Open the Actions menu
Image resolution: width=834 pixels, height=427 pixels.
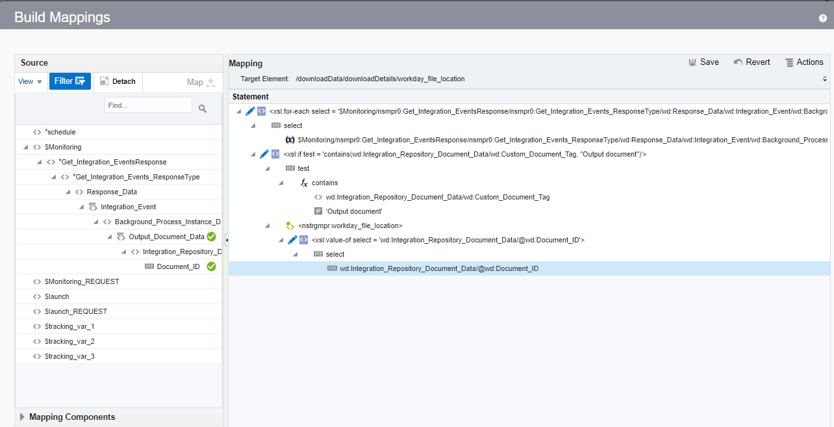[x=804, y=62]
